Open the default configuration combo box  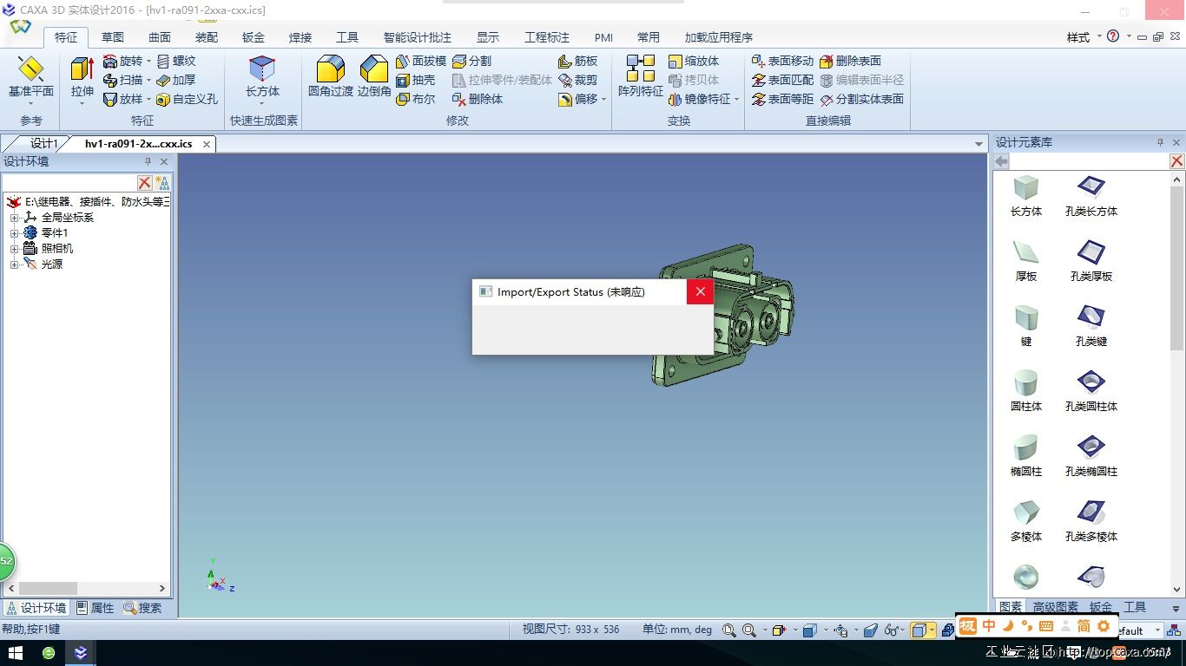(1139, 630)
